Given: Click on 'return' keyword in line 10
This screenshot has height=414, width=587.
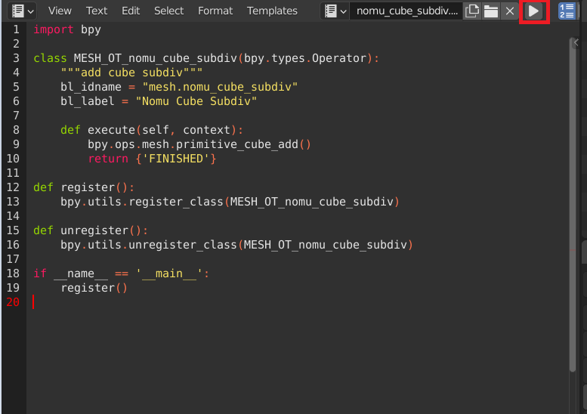Looking at the screenshot, I should [108, 159].
